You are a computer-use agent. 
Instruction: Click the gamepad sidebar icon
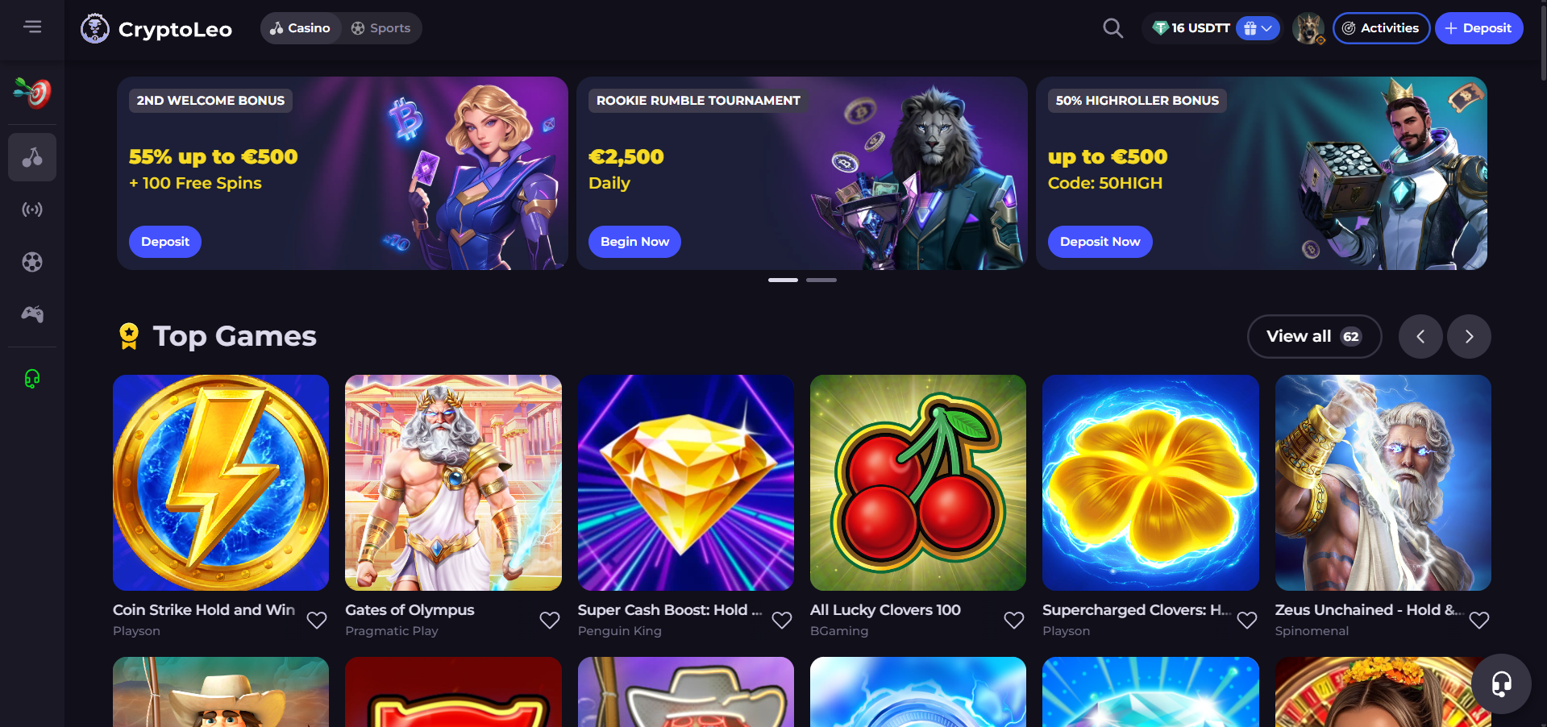pos(32,314)
